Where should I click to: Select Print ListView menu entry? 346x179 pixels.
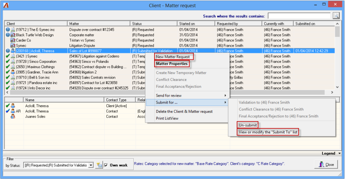pyautogui.click(x=167, y=118)
